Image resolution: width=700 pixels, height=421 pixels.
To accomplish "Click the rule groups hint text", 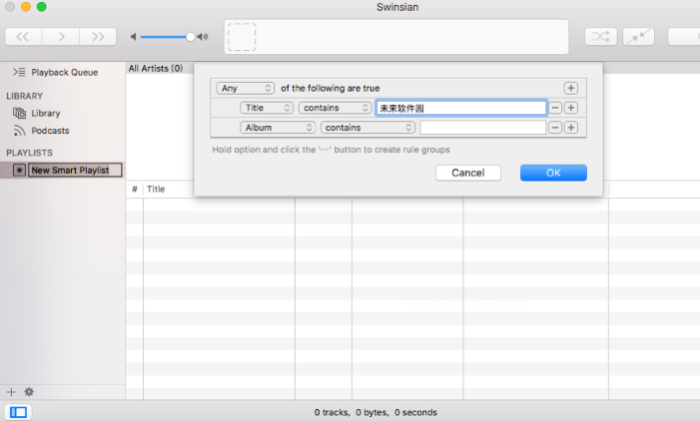I will point(331,150).
